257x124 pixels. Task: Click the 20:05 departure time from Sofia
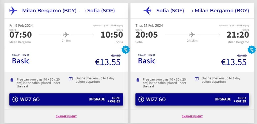(x=147, y=35)
